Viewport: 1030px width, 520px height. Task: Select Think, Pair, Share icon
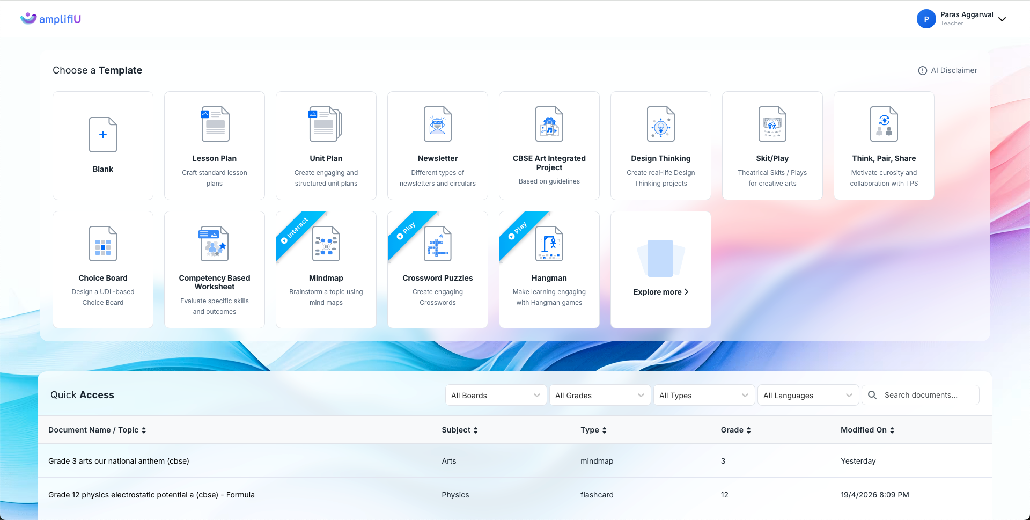click(884, 124)
